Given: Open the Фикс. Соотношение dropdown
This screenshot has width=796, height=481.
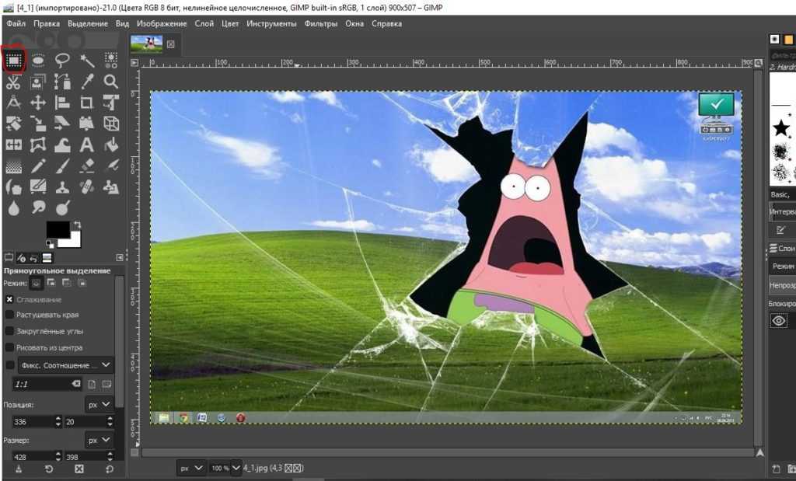Looking at the screenshot, I should [x=66, y=365].
